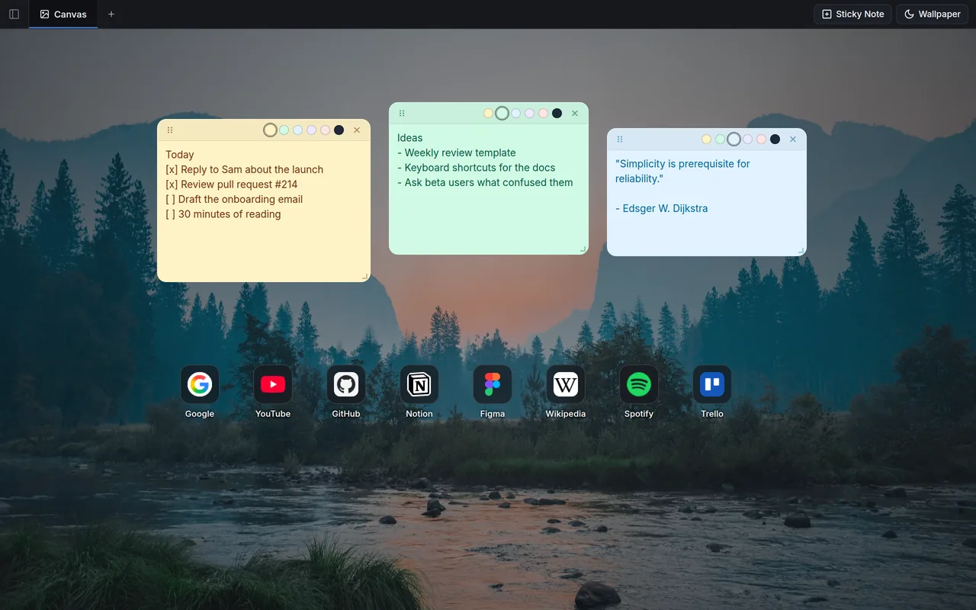
Task: Open a new tab with plus icon
Action: coord(111,14)
